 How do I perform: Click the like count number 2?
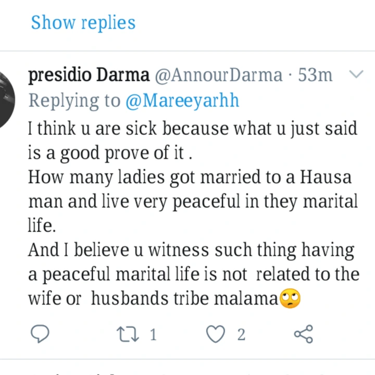(x=241, y=334)
